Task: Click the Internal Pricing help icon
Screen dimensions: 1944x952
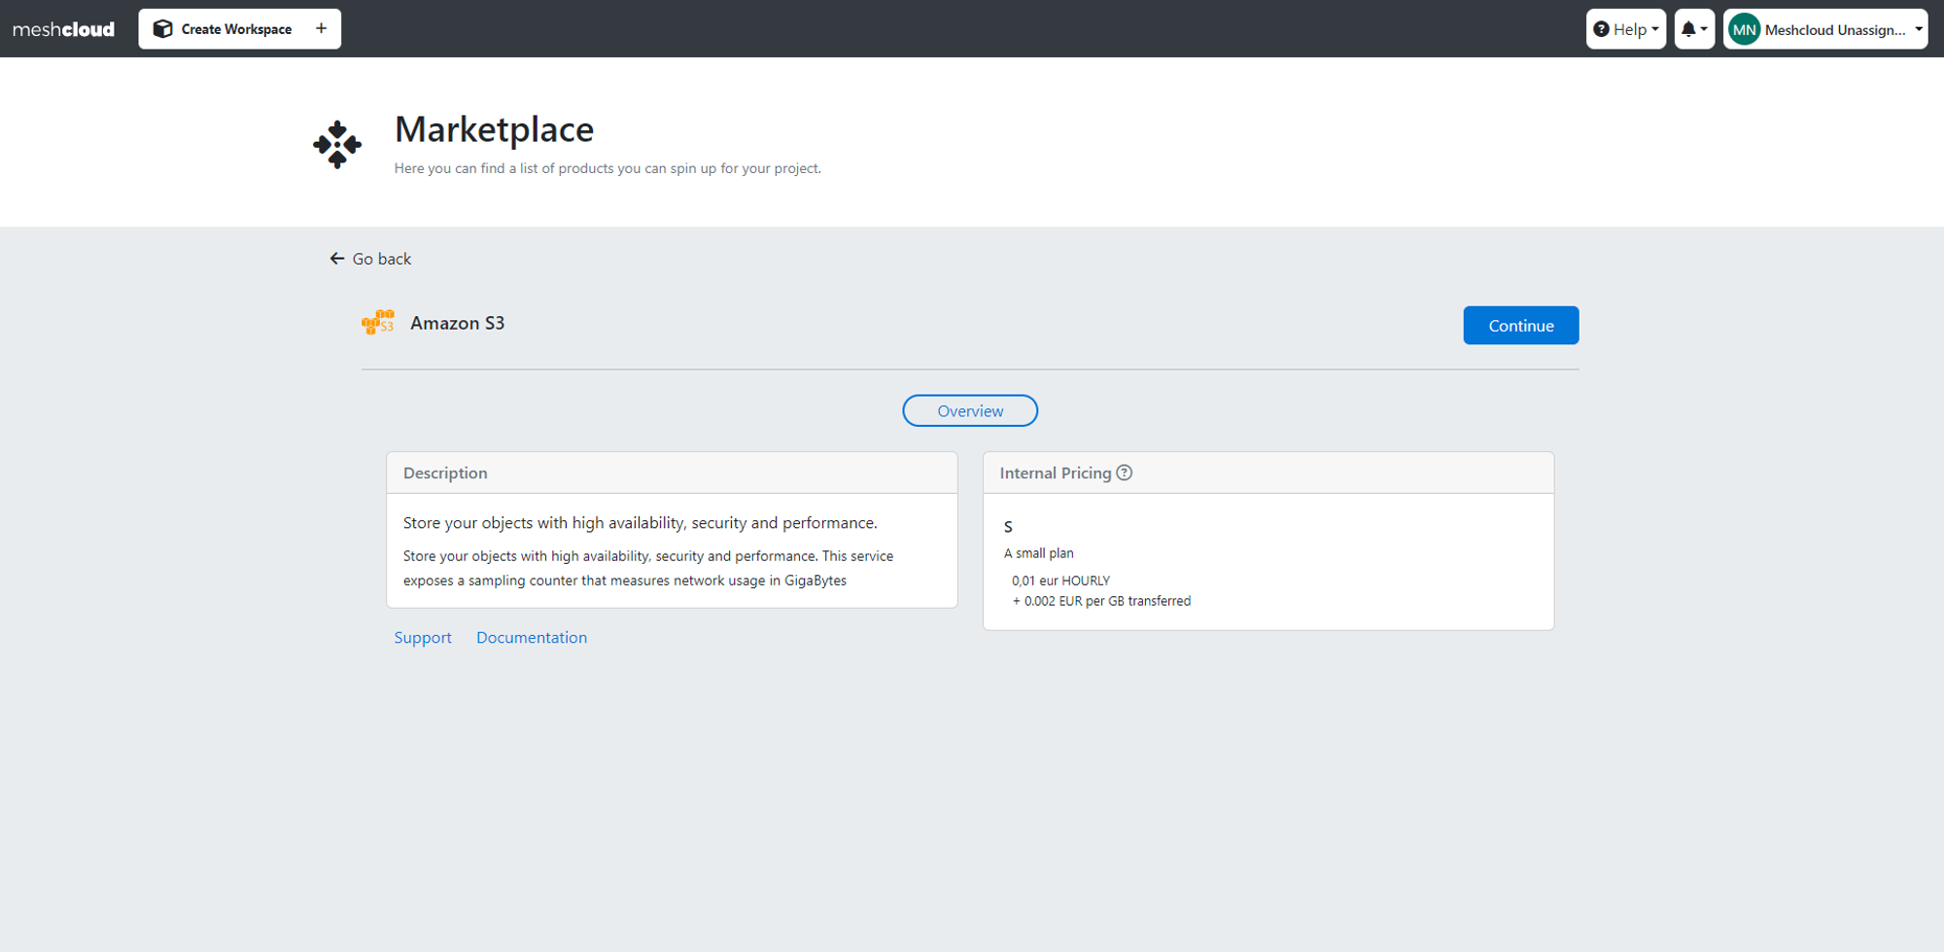Action: [1125, 473]
